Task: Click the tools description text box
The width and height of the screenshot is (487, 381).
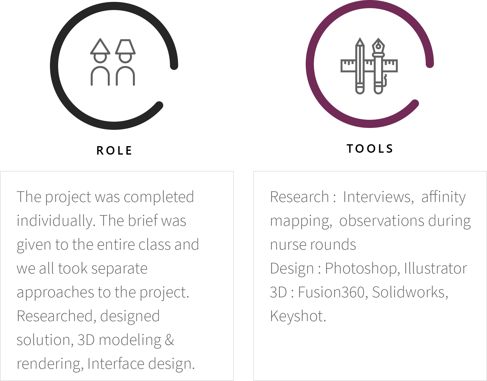Action: (370, 276)
